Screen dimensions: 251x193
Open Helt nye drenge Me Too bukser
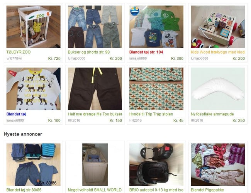[x=95, y=114]
